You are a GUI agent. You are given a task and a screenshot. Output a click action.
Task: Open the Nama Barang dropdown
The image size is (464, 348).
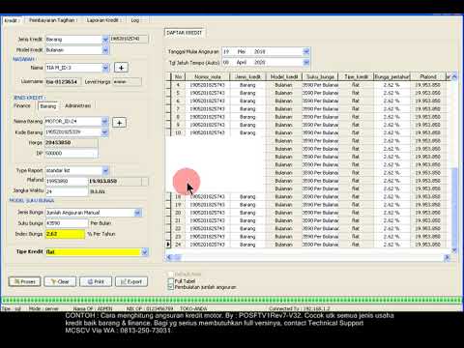(x=104, y=122)
